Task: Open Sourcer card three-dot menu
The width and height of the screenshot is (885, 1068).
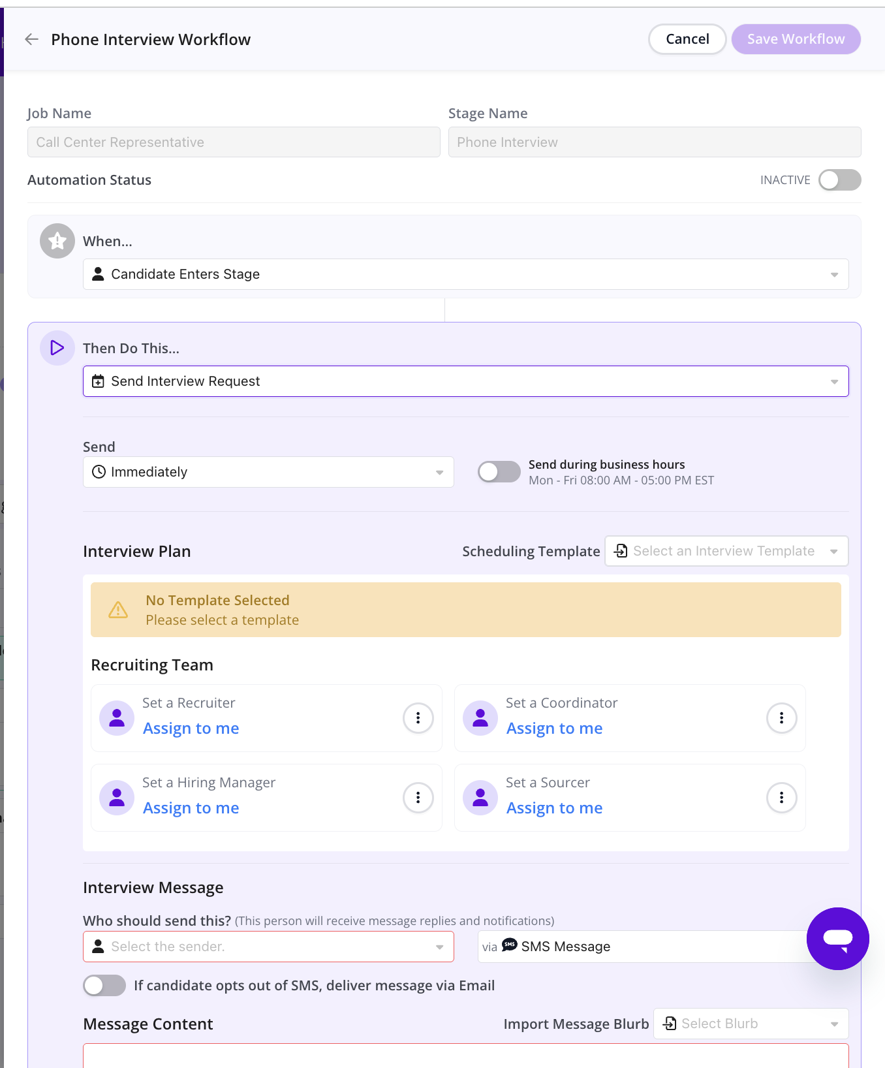Action: [x=781, y=798]
